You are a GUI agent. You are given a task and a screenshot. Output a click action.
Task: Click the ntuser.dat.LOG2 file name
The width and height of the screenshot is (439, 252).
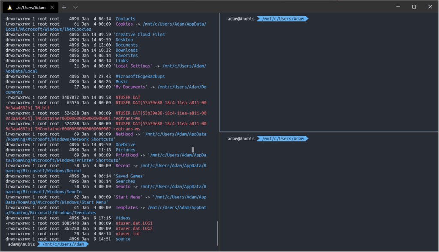(x=134, y=229)
